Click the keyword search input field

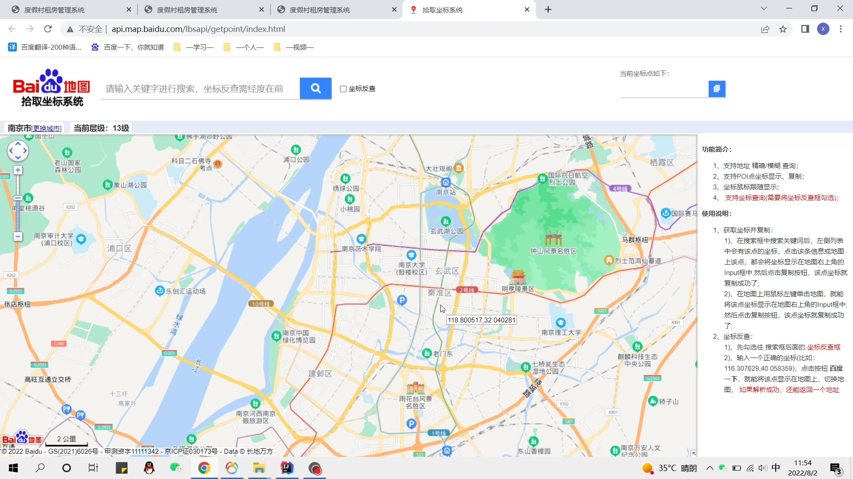200,89
